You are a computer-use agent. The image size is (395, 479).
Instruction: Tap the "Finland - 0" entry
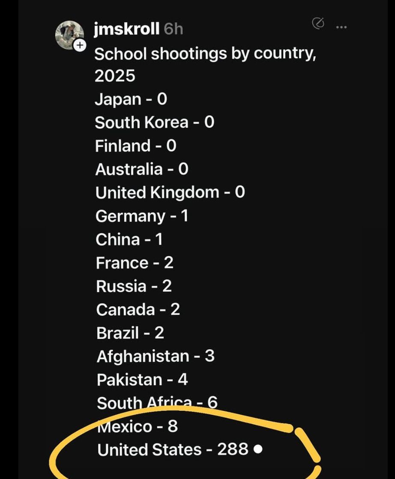click(135, 146)
